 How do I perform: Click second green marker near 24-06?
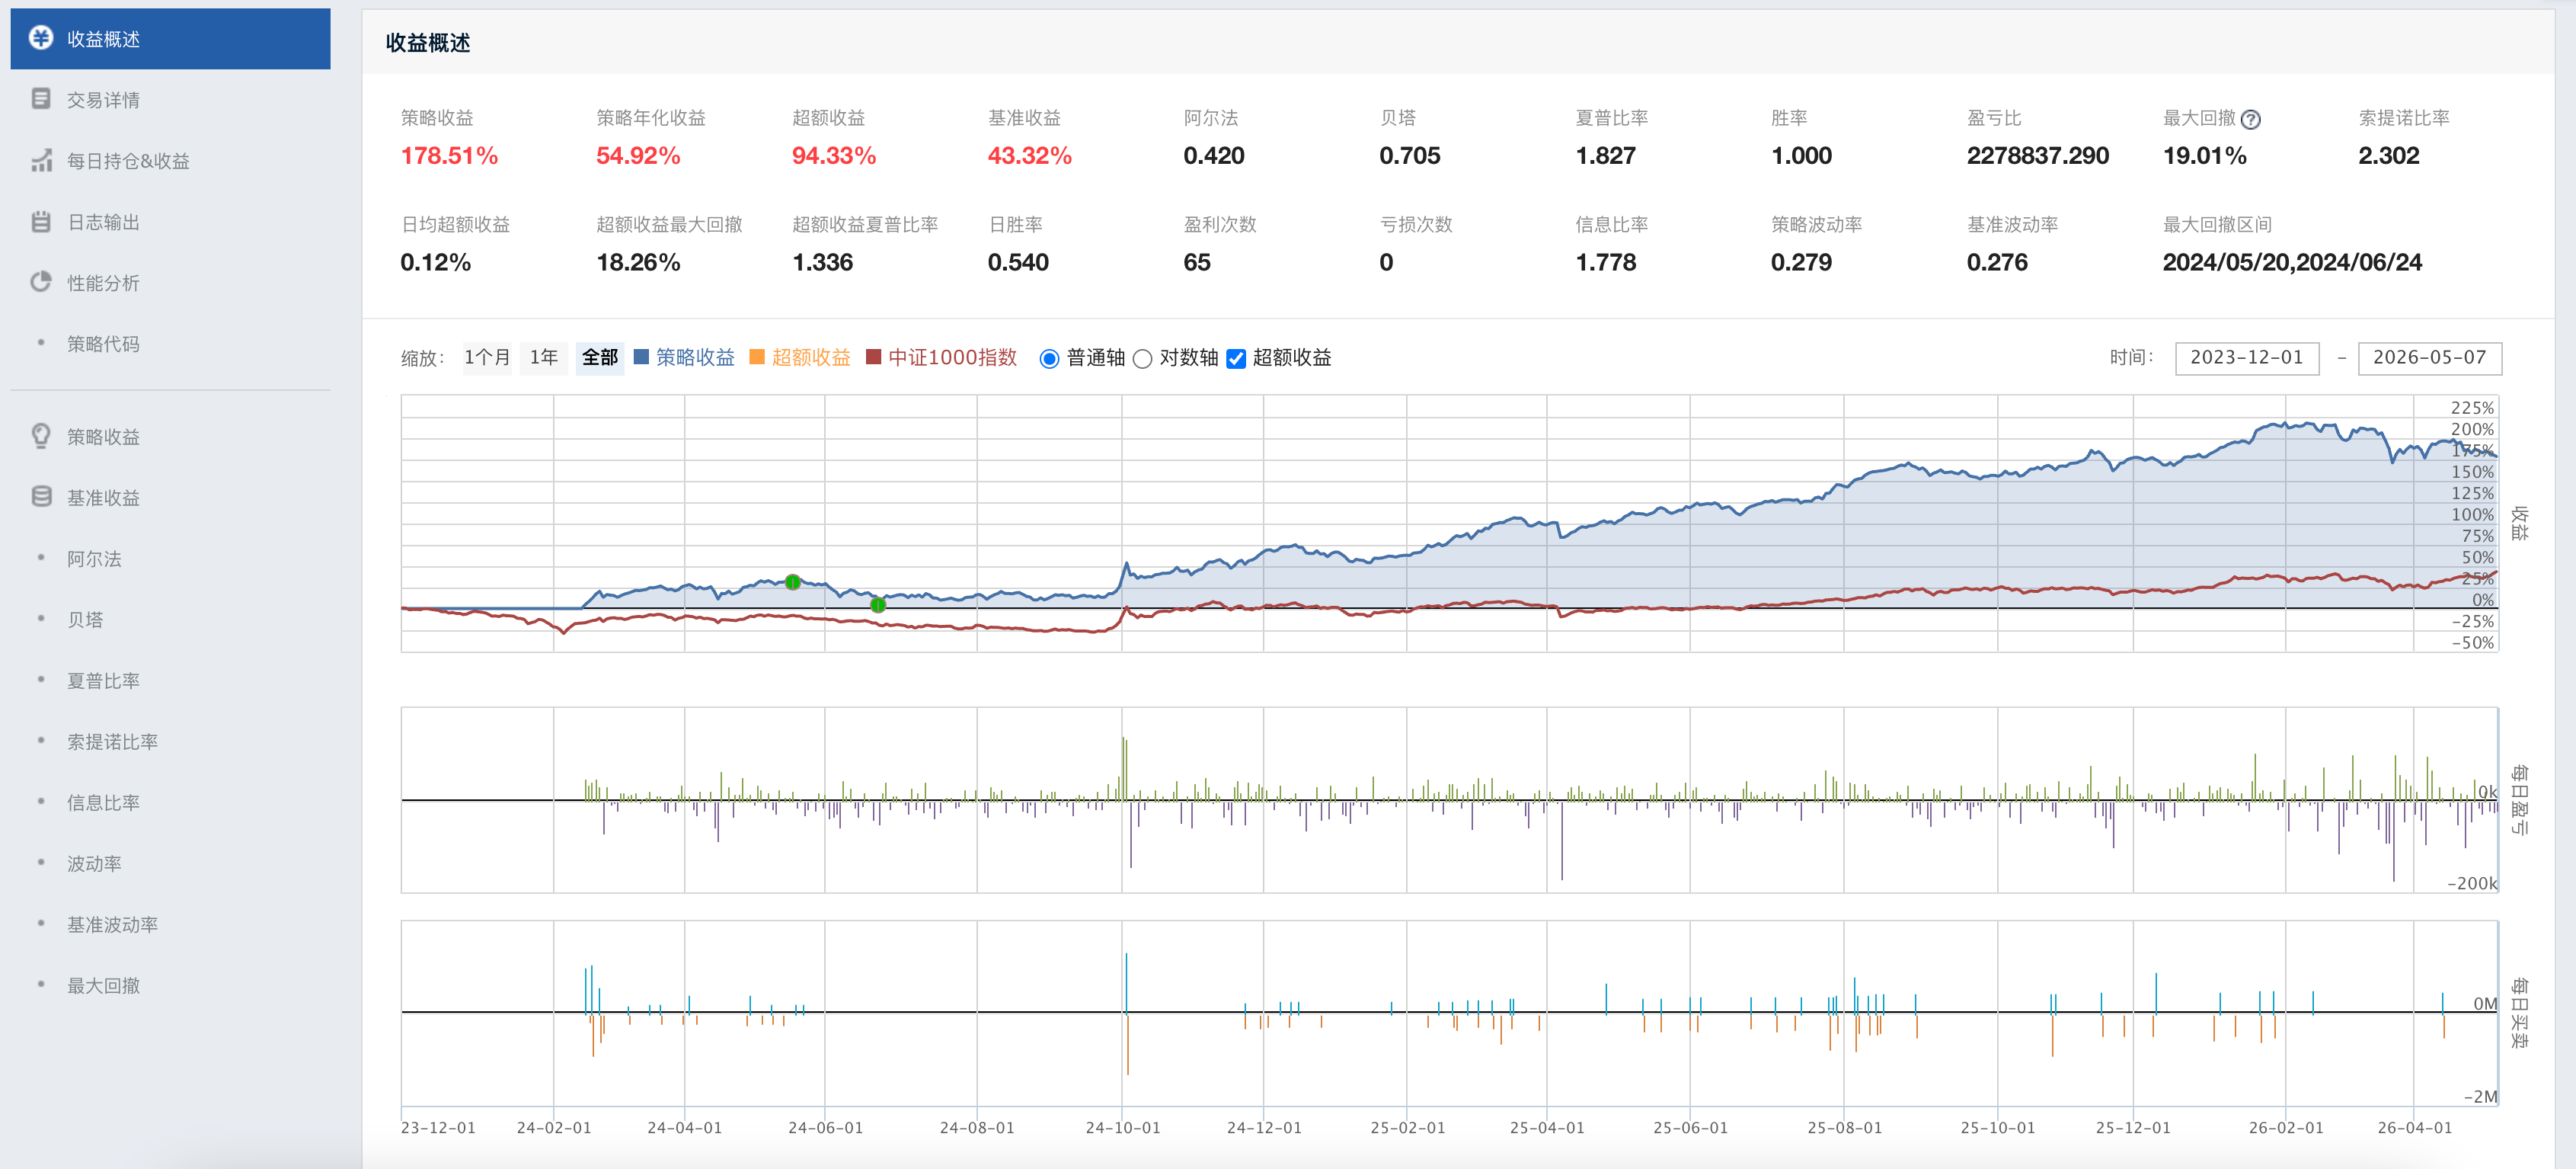click(878, 604)
